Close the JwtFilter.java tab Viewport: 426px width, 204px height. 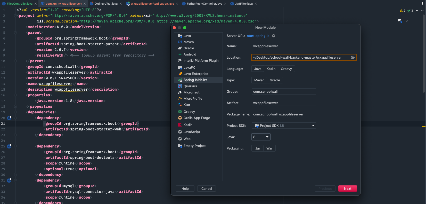tap(256, 4)
